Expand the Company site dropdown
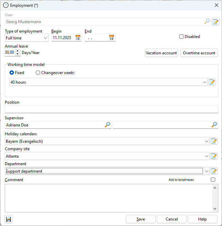The width and height of the screenshot is (222, 226). (x=207, y=156)
